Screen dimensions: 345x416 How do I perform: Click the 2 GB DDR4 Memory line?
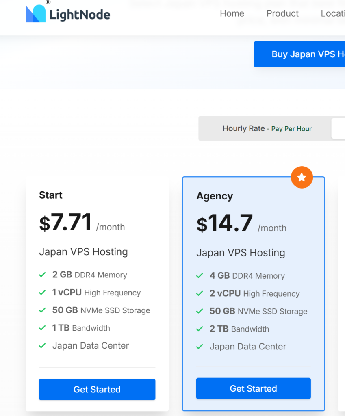click(90, 275)
